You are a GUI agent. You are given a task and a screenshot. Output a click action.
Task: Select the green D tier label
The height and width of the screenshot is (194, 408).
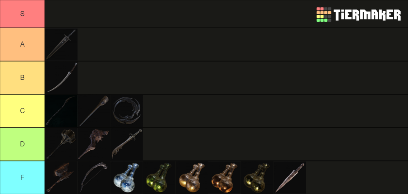pos(23,144)
